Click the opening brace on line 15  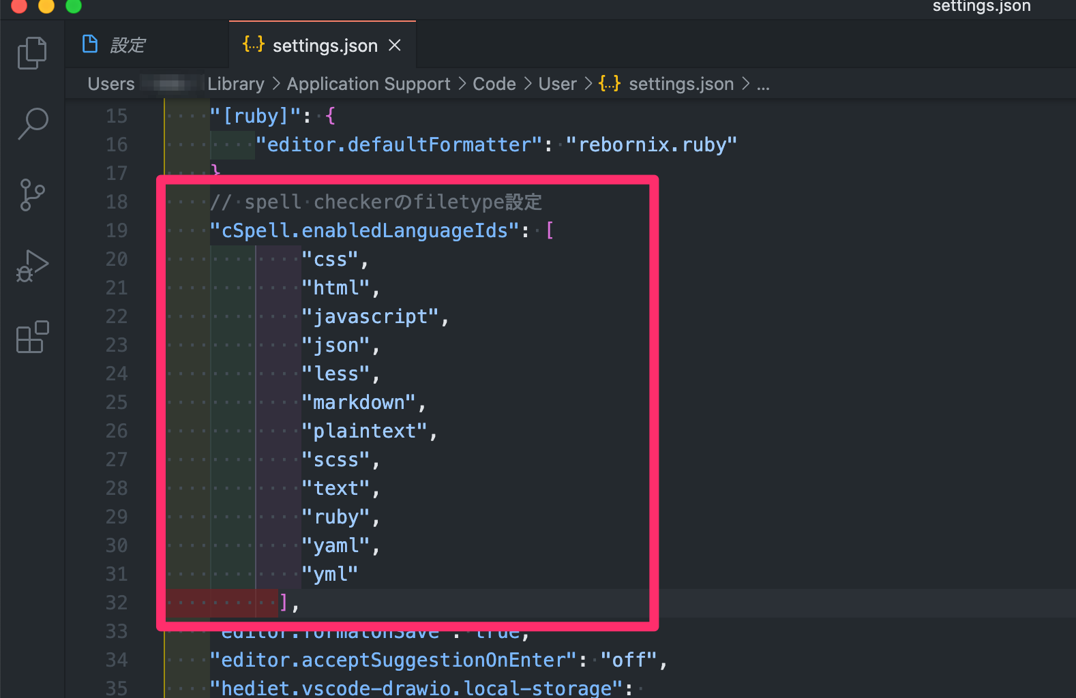click(330, 116)
